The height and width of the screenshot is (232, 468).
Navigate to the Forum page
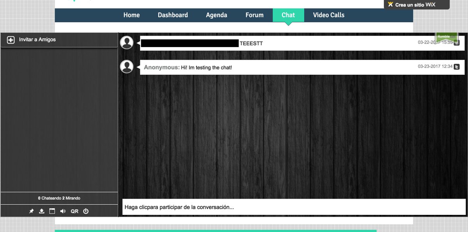point(254,15)
